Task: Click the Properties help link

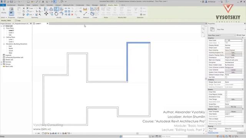Action: tap(213, 133)
